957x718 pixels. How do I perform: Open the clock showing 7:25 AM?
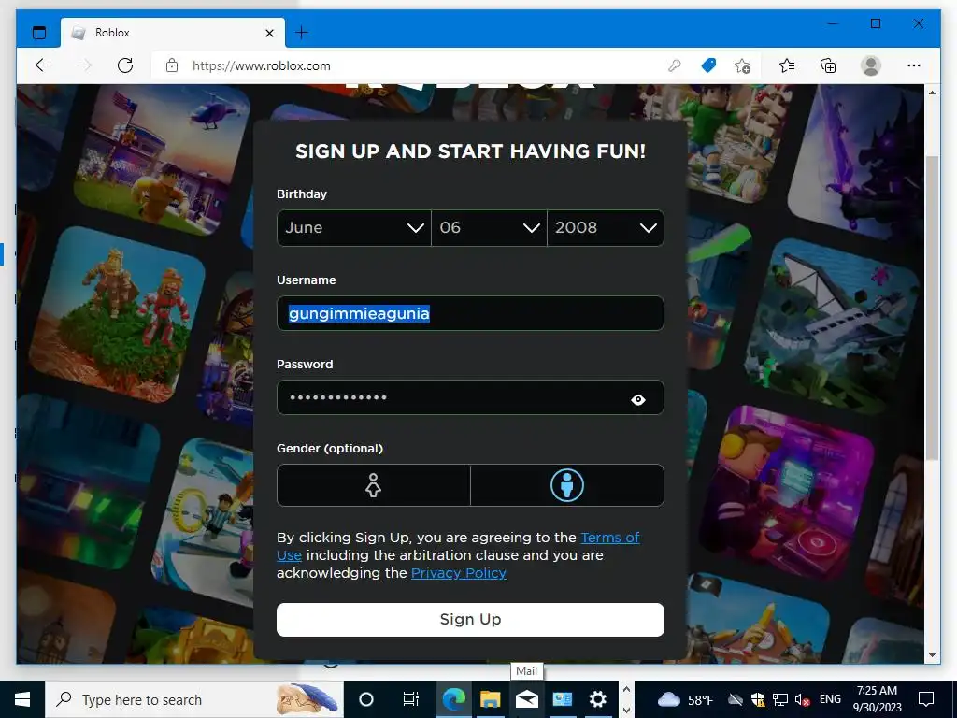(x=877, y=699)
